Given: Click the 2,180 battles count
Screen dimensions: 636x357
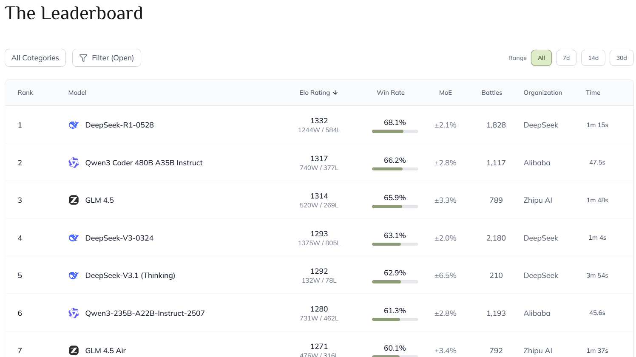Looking at the screenshot, I should [x=496, y=238].
